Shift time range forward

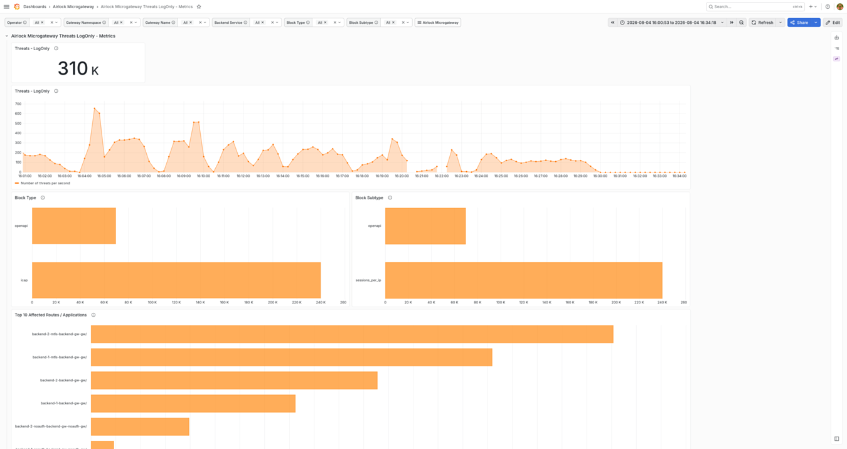[732, 23]
